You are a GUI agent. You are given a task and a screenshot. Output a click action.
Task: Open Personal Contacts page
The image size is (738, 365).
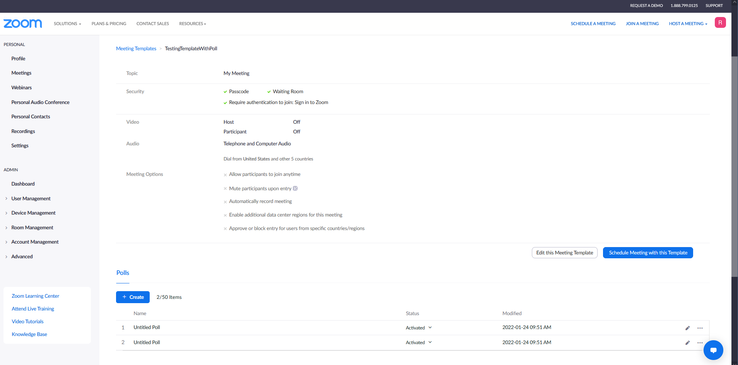31,117
